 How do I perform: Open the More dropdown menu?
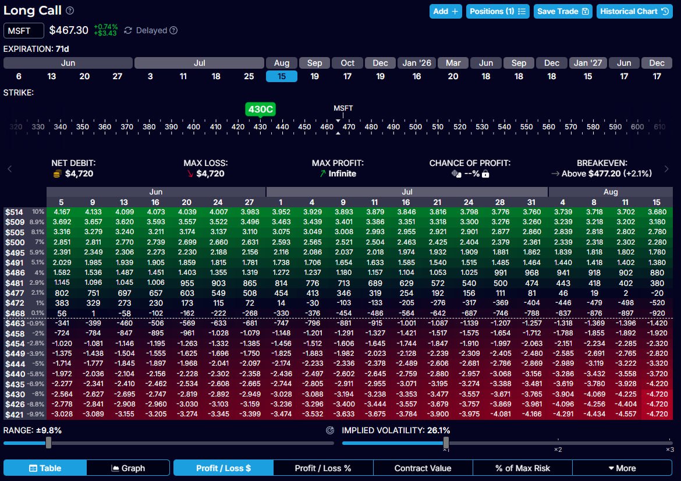point(622,468)
